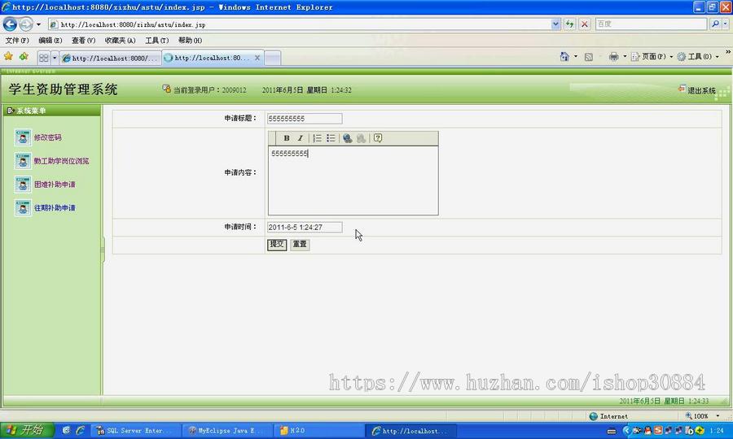
Task: Open the 帮助(H) menu
Action: click(190, 41)
